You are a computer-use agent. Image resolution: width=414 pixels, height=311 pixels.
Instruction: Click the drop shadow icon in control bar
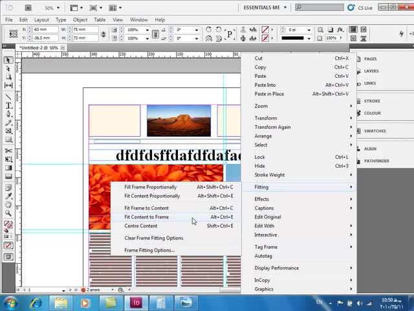331,29
